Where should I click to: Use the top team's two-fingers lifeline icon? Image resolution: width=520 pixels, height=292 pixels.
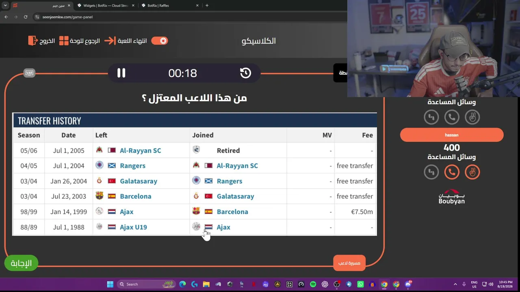coord(472,117)
